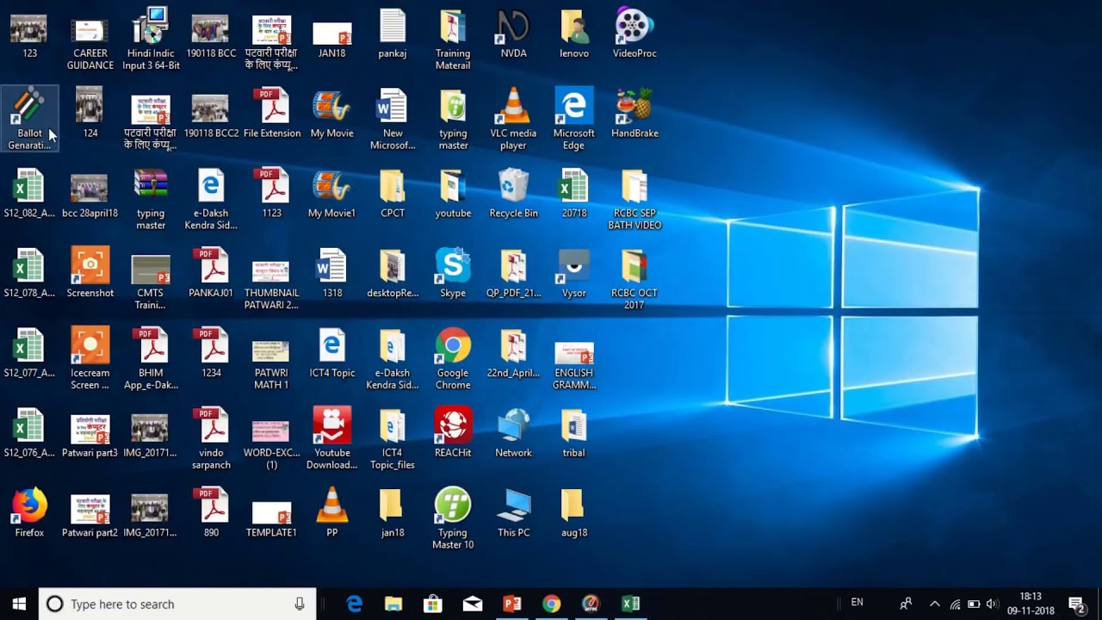
Task: Switch to Excel on the taskbar
Action: coord(631,604)
